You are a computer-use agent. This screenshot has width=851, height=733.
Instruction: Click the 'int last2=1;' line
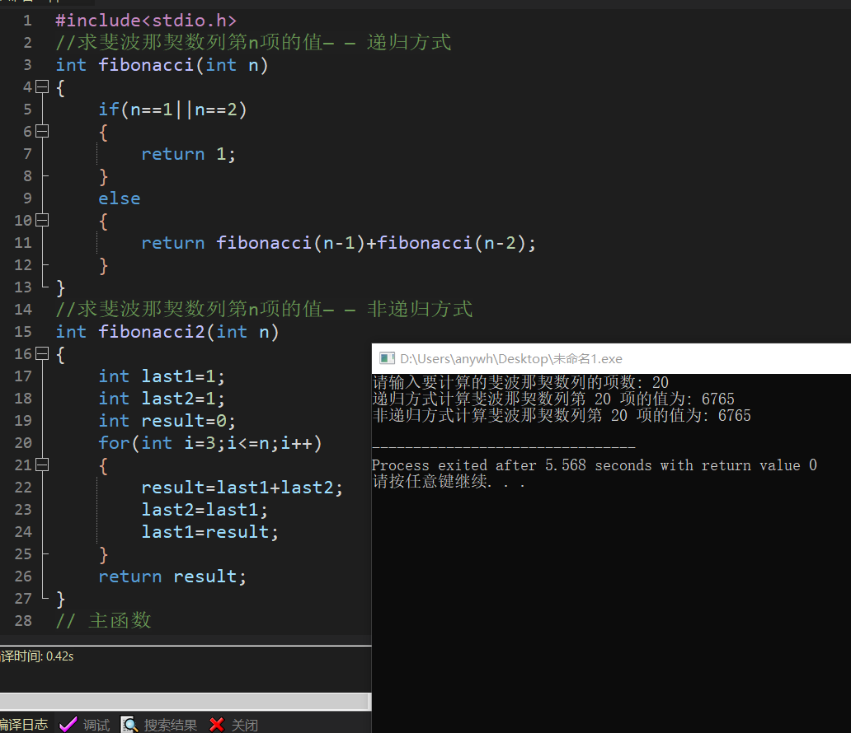pyautogui.click(x=161, y=399)
